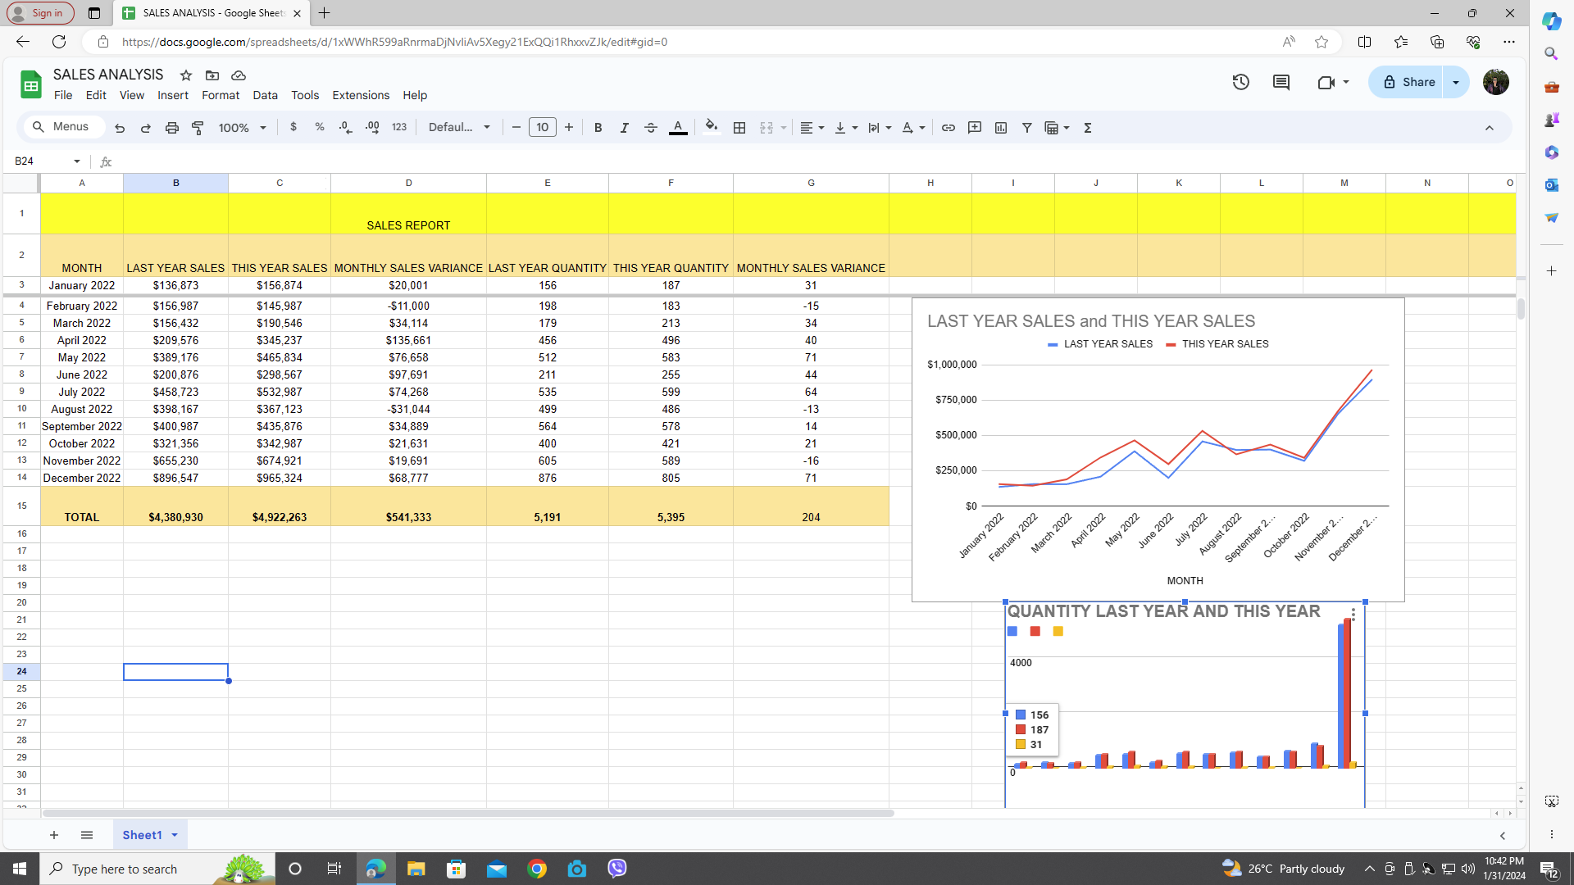Open the 100% zoom dropdown
Viewport: 1574px width, 885px height.
242,128
